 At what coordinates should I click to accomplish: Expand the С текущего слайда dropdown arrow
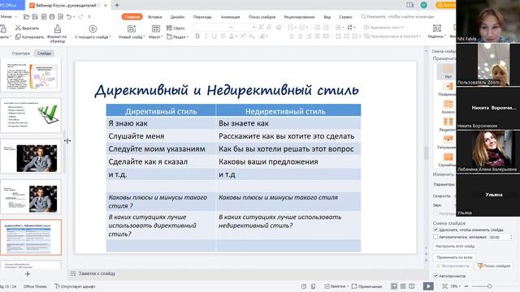tap(110, 37)
